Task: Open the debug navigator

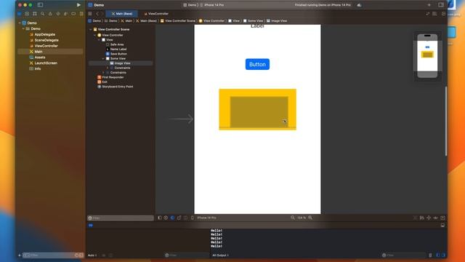Action: coord(65,14)
